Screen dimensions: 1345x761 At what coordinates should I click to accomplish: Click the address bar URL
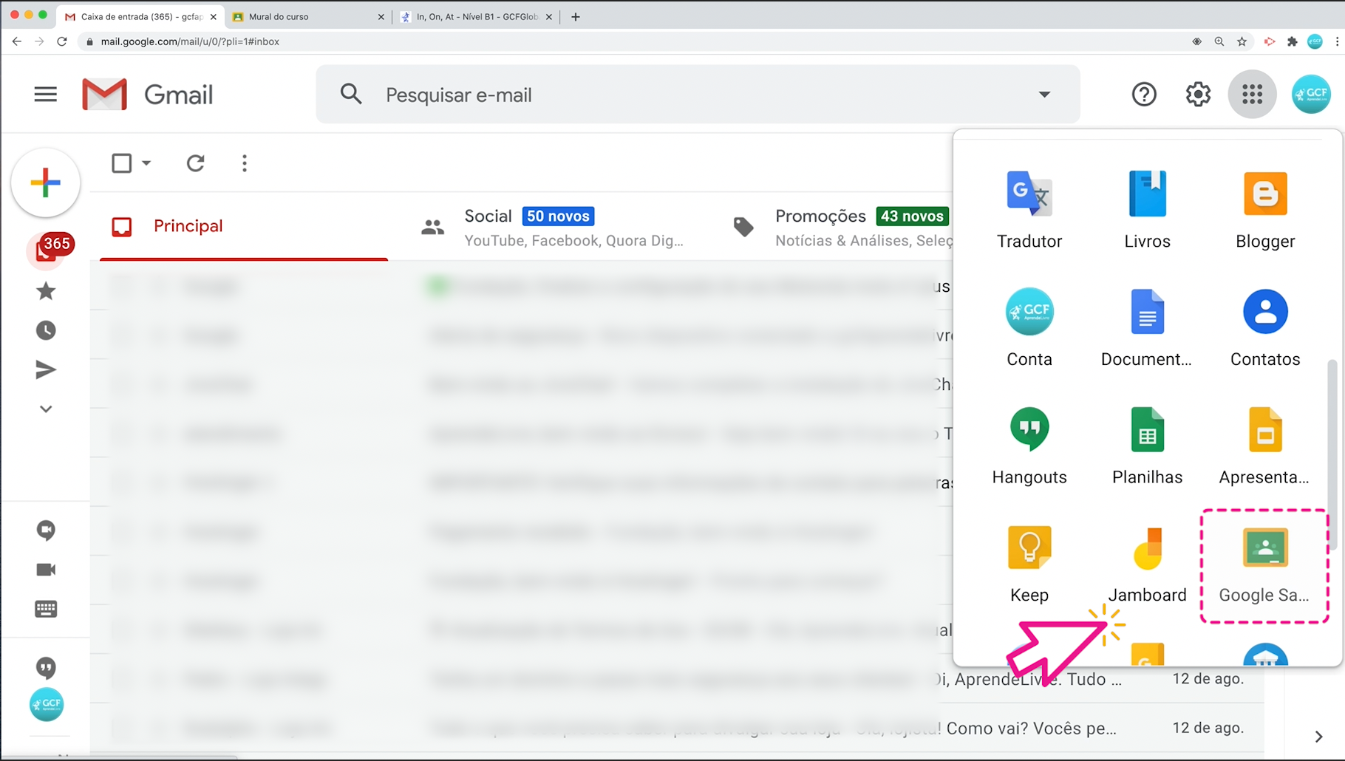190,41
